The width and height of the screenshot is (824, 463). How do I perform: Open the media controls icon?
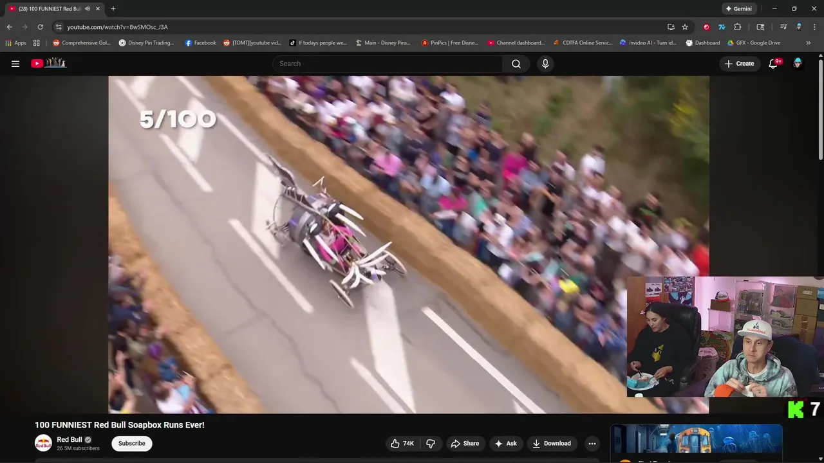783,27
